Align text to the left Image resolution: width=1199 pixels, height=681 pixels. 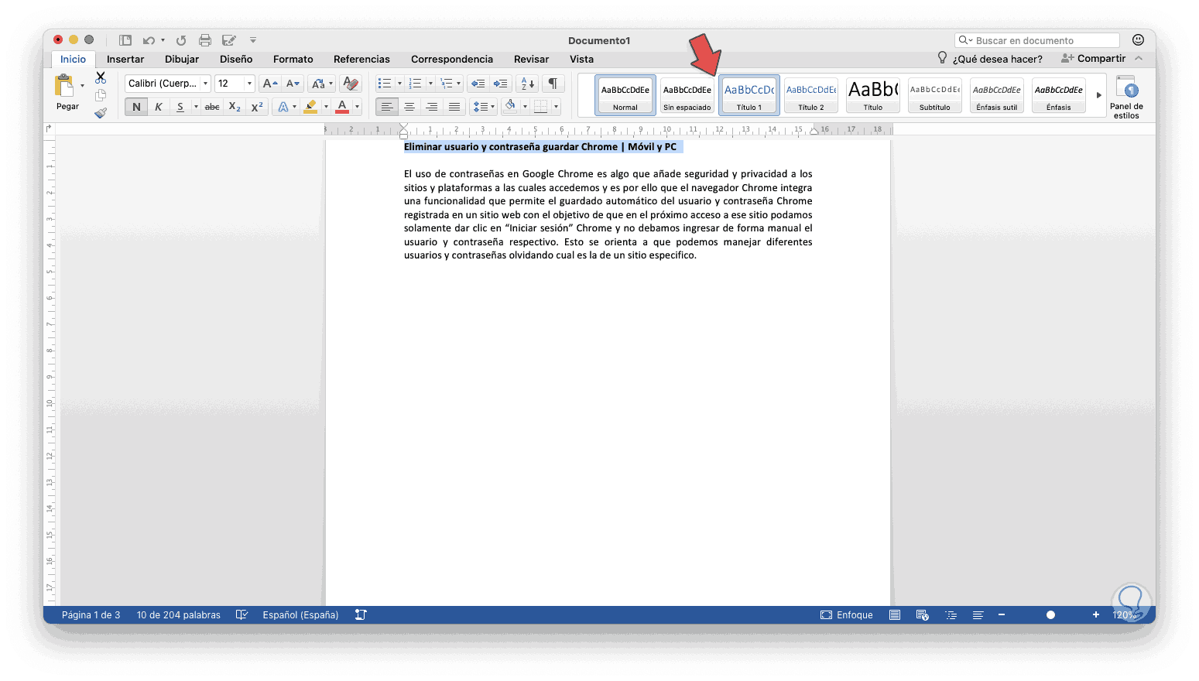pyautogui.click(x=387, y=107)
